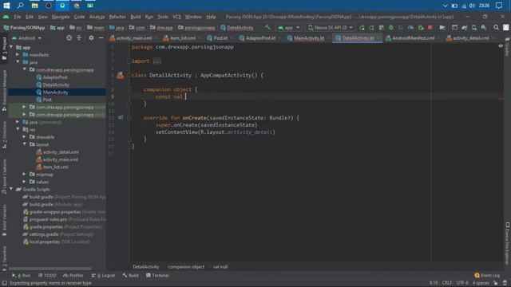This screenshot has width=511, height=287.
Task: Open the Android view selector dropdown
Action: click(27, 38)
